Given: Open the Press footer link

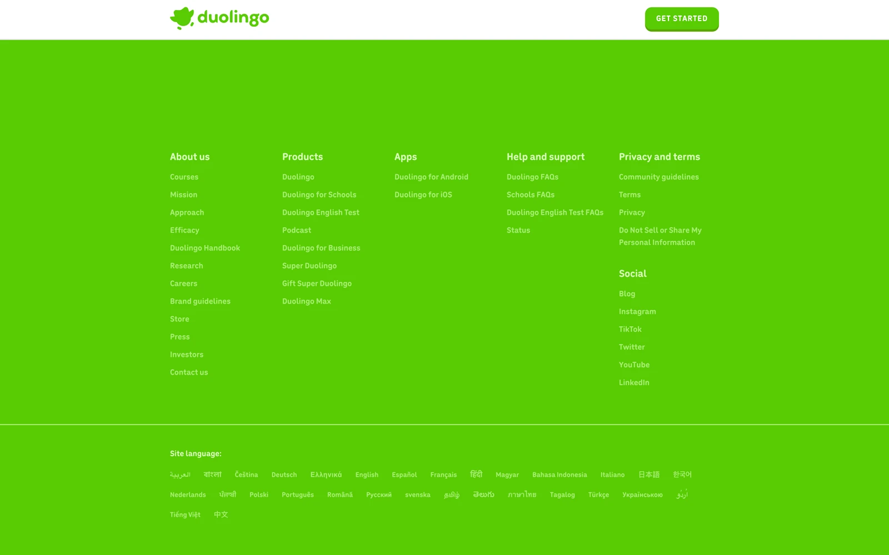Looking at the screenshot, I should 180,337.
